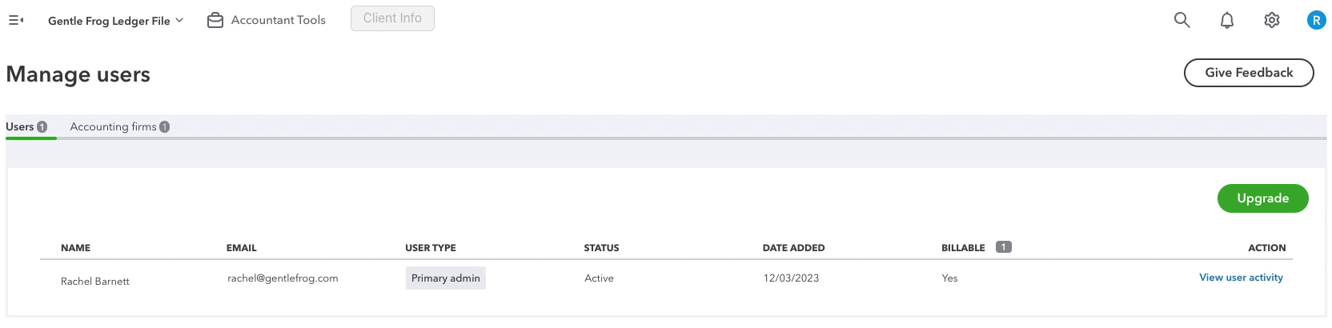Open the notifications bell icon
Viewport: 1332px width, 328px height.
click(1226, 20)
